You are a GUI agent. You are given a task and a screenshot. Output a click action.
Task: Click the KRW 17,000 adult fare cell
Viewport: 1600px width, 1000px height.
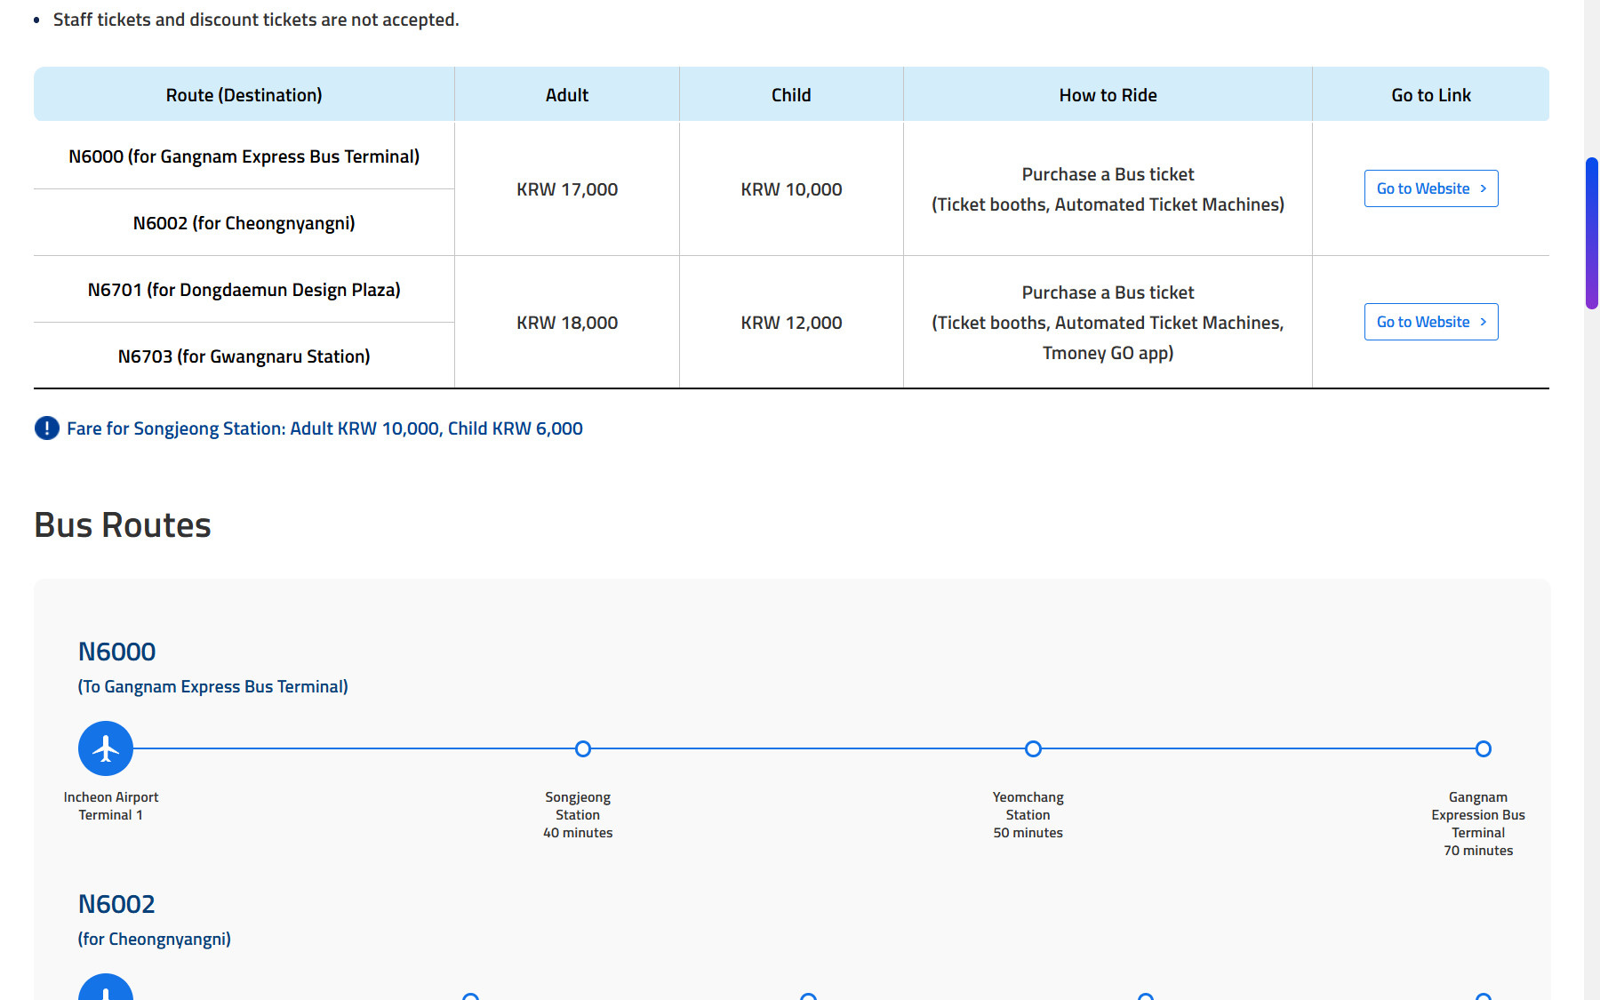pyautogui.click(x=567, y=189)
